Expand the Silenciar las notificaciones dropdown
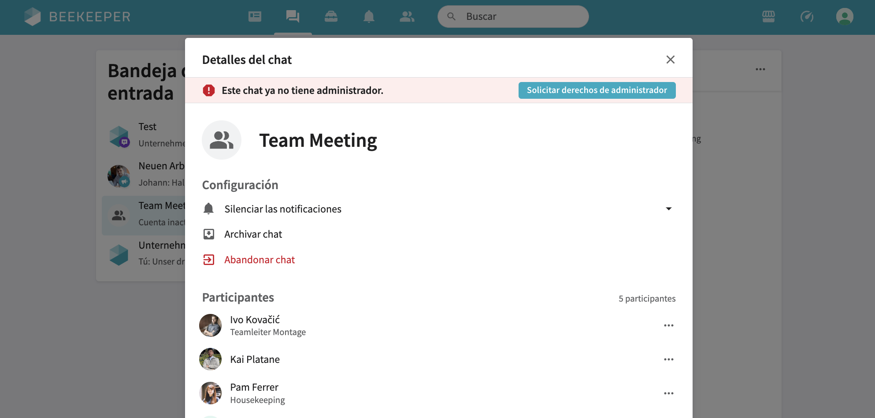Image resolution: width=875 pixels, height=418 pixels. point(669,209)
